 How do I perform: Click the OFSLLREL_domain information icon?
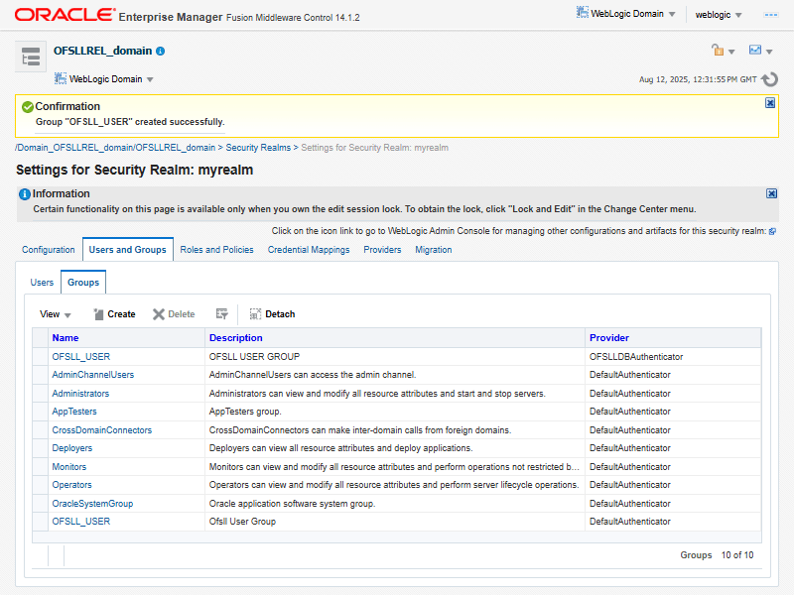click(161, 51)
